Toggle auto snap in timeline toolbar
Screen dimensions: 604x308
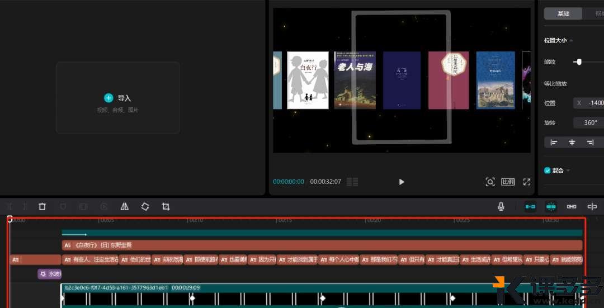(x=551, y=207)
